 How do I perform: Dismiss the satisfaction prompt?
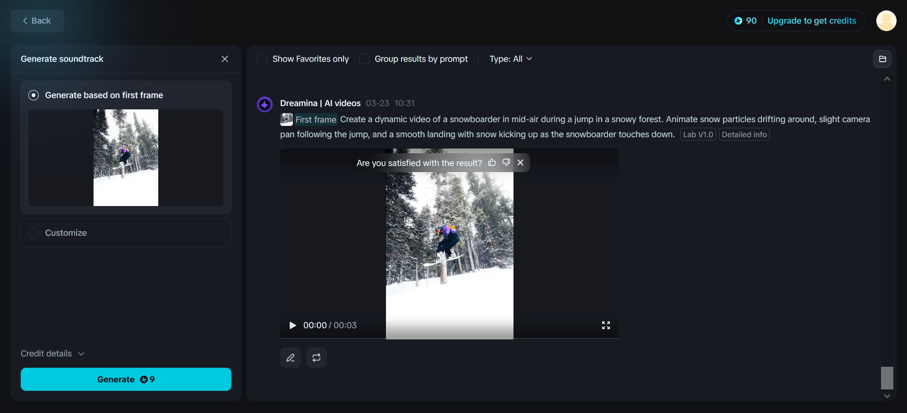point(521,162)
